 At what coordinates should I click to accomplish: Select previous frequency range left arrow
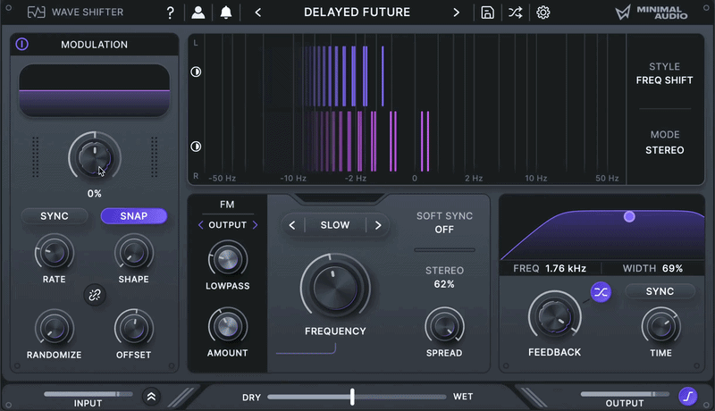[292, 225]
